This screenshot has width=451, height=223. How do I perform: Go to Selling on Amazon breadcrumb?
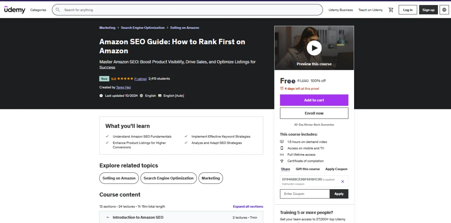pos(185,28)
